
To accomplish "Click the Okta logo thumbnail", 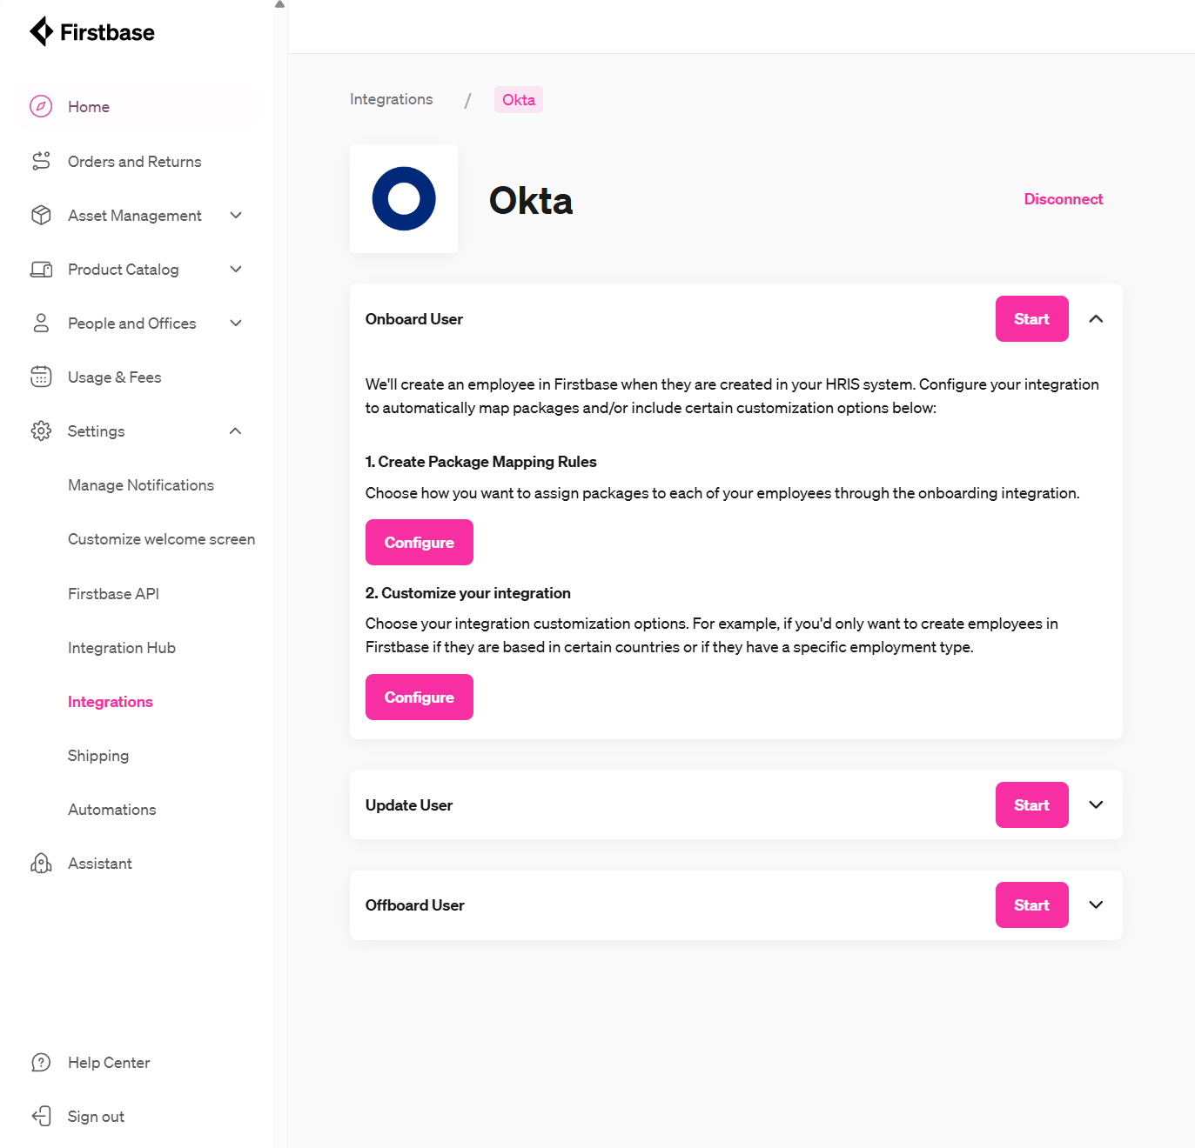I will click(403, 198).
